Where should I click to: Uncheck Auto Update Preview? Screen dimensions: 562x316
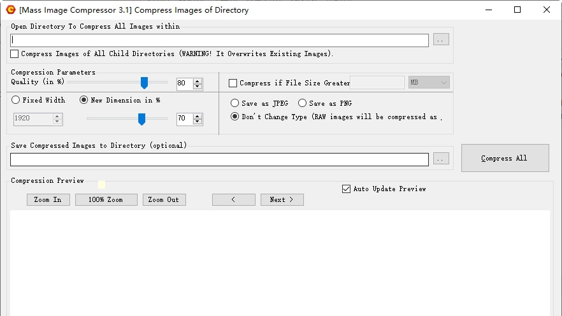pyautogui.click(x=347, y=189)
